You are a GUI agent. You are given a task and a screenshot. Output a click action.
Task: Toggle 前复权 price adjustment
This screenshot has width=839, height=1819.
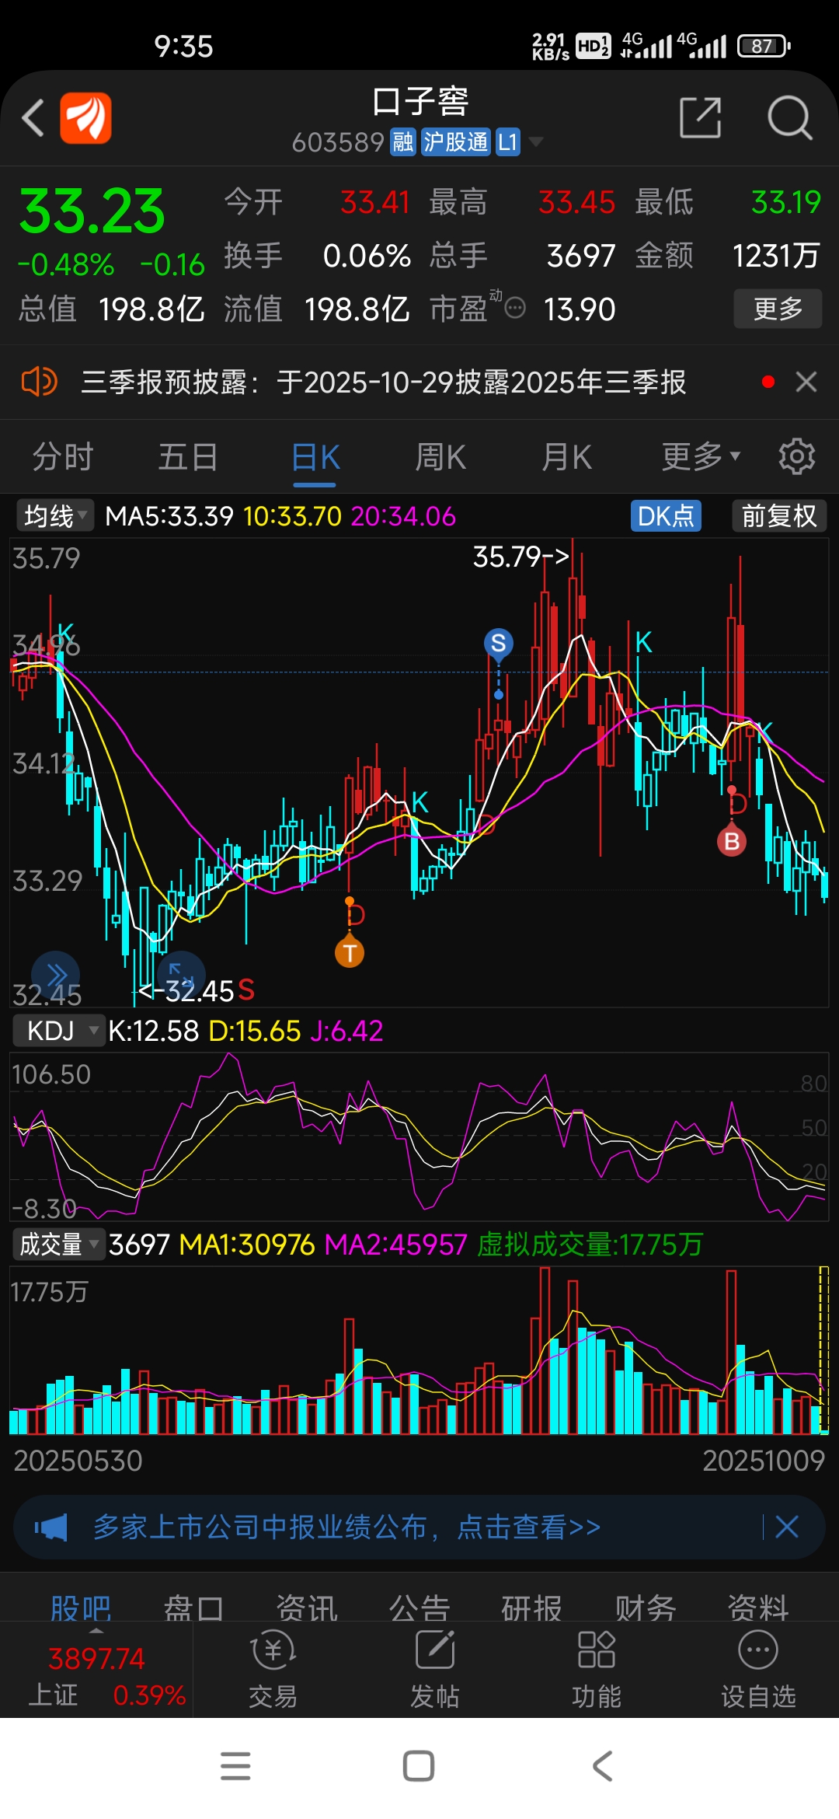click(x=779, y=515)
